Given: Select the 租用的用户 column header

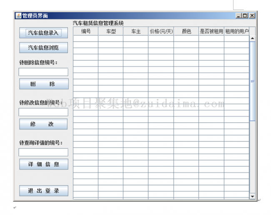Looking at the screenshot, I should (236, 32).
